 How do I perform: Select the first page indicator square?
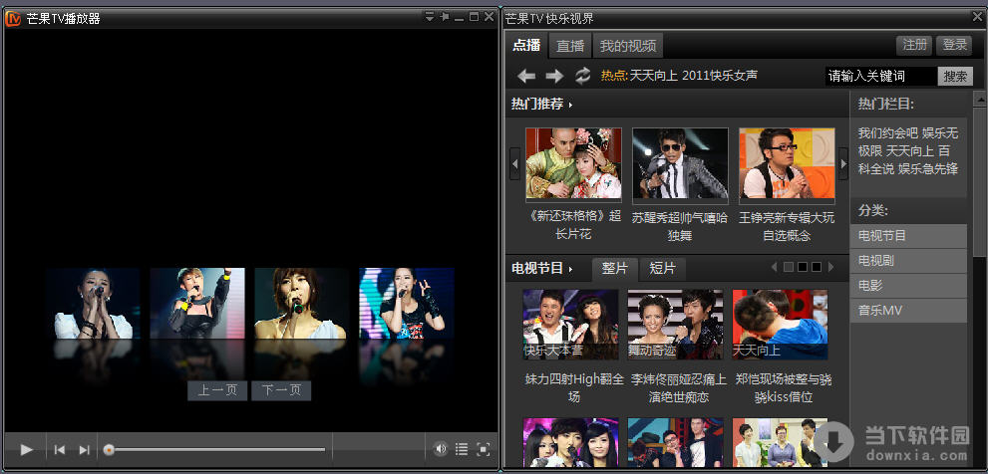tap(788, 268)
